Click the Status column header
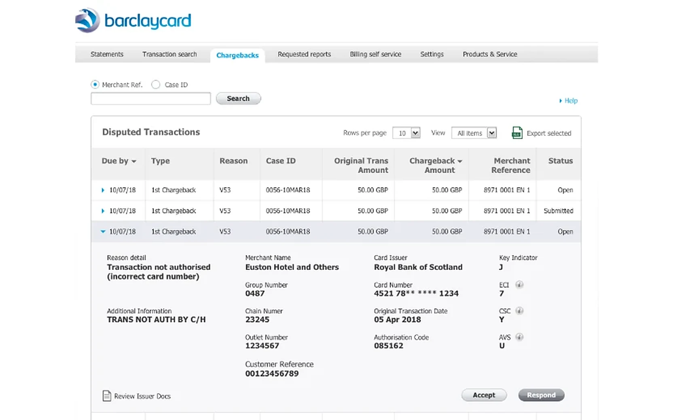The height and width of the screenshot is (420, 673). coord(561,161)
